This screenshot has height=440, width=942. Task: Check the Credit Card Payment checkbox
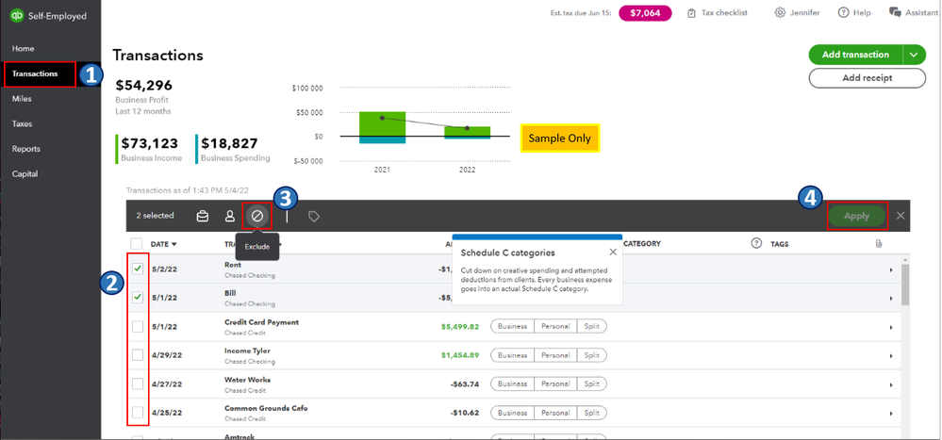click(138, 326)
